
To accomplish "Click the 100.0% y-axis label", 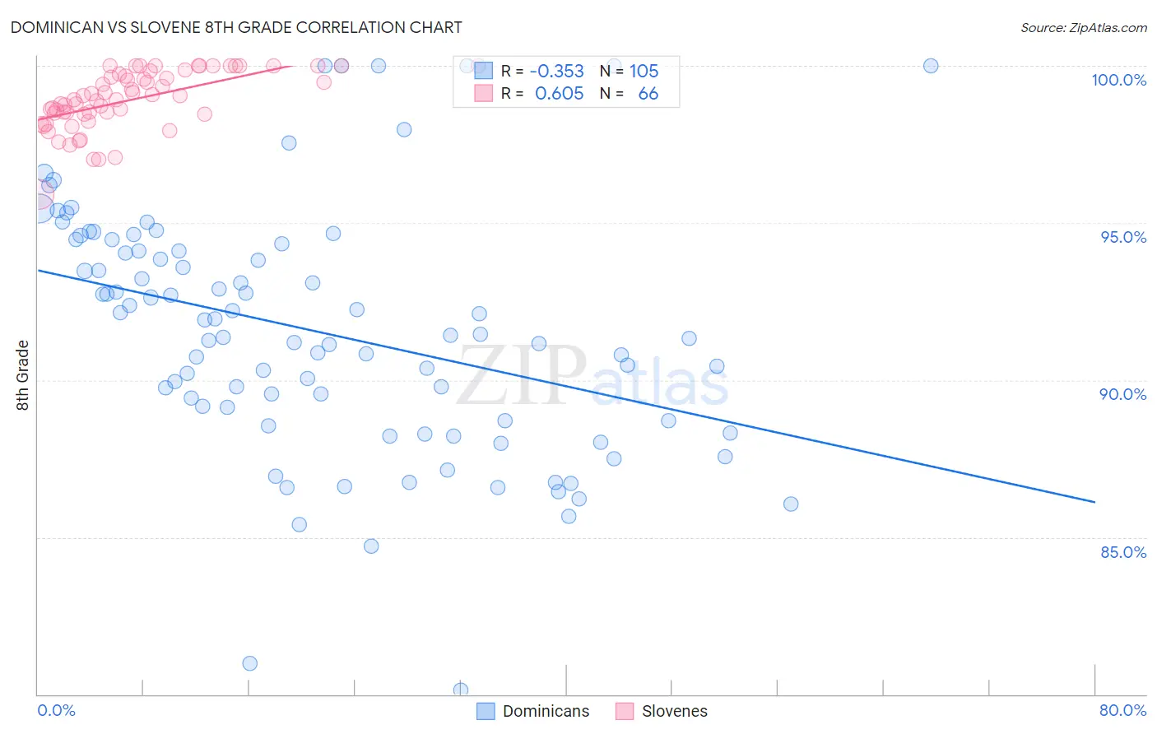I will point(1119,80).
